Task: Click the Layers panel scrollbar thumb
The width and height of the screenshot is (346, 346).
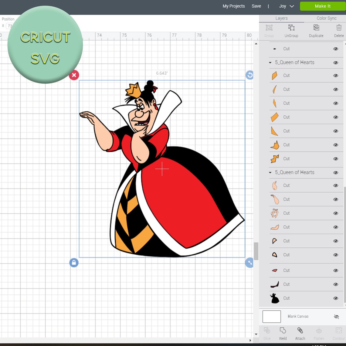Action: click(345, 245)
